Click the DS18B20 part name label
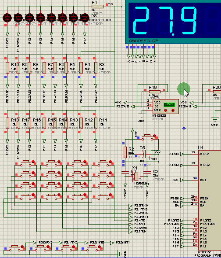The image size is (221, 258). [x=159, y=116]
